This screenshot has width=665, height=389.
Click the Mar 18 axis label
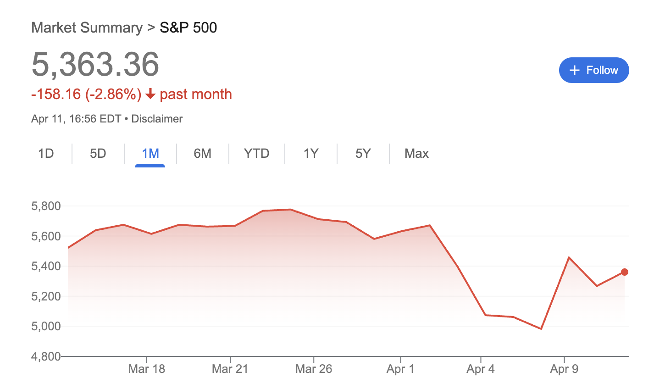click(x=146, y=369)
